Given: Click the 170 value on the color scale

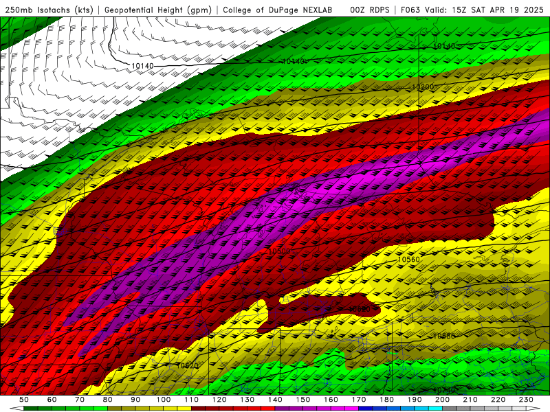Looking at the screenshot, I should click(x=358, y=400).
